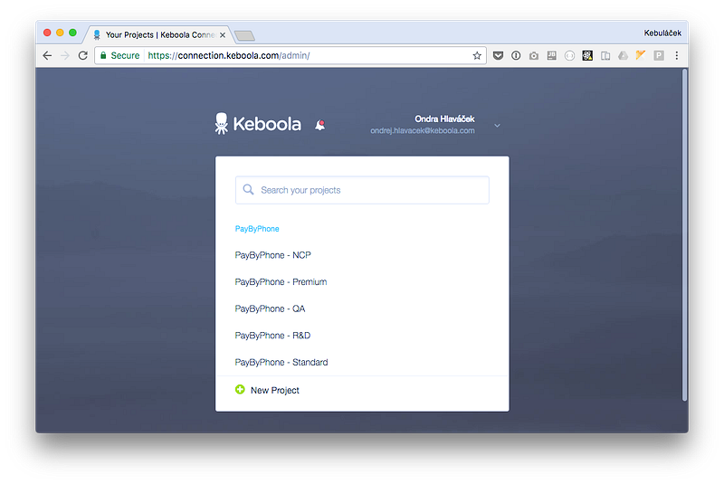This screenshot has width=724, height=484.
Task: Click the green plus New Project icon
Action: point(240,389)
